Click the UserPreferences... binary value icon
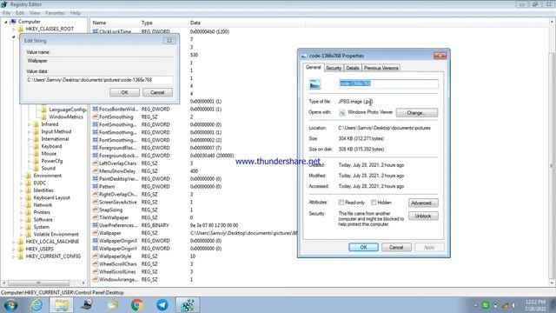Screen dimensions: 556x313 click(x=95, y=225)
